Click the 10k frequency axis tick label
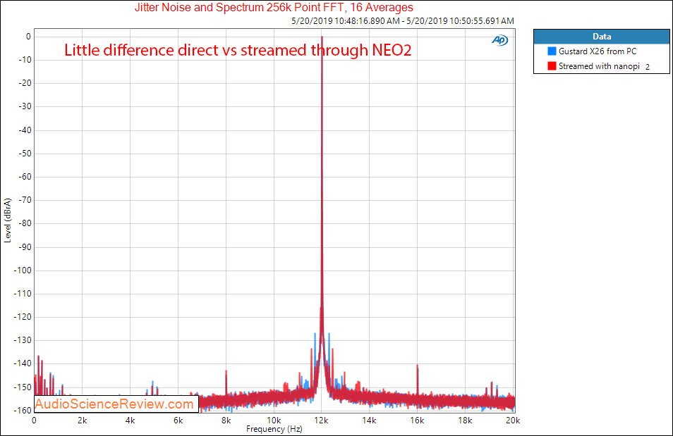This screenshot has width=673, height=436. tap(274, 421)
